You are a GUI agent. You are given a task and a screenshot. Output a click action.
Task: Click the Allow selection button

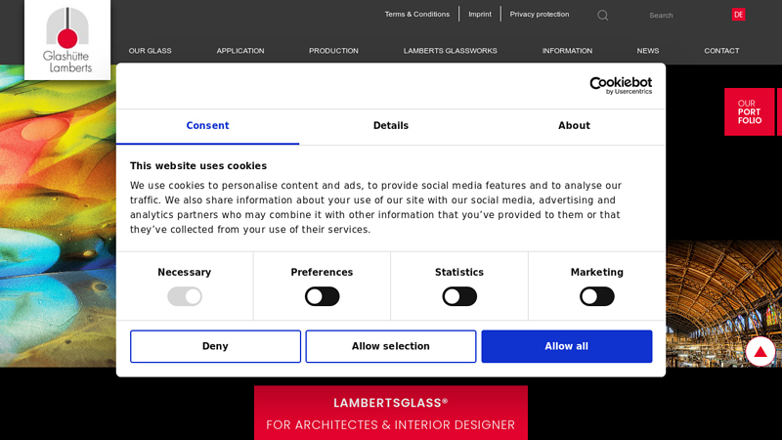[x=391, y=346]
